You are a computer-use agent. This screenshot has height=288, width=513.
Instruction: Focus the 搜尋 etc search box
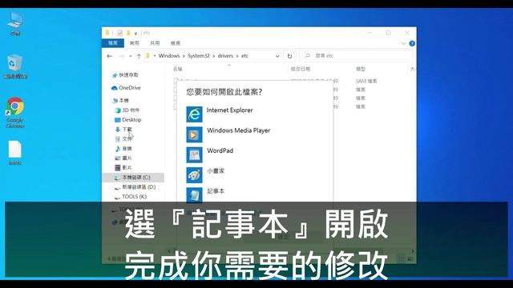357,56
